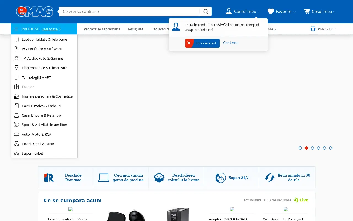This screenshot has height=221, width=353.
Task: Open 'vezi toate' products link
Action: (x=51, y=29)
